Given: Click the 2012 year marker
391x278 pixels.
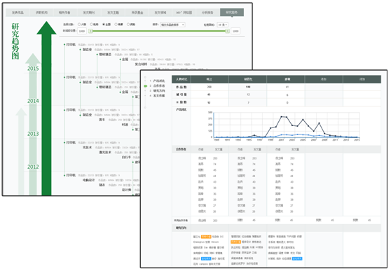Looking at the screenshot, I should pyautogui.click(x=33, y=167).
